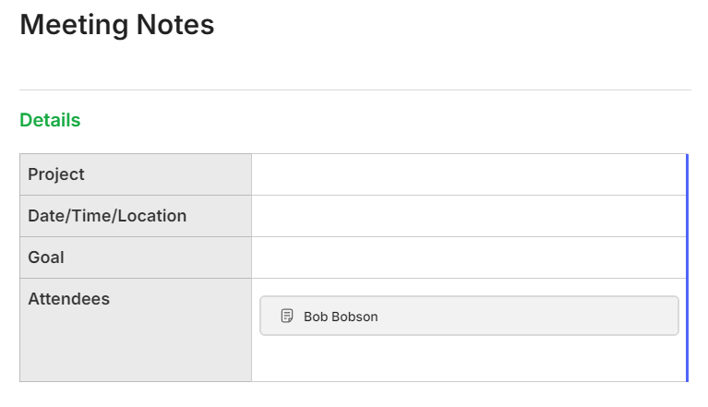This screenshot has height=407, width=708.
Task: Click the Goal label cell
Action: tap(136, 257)
